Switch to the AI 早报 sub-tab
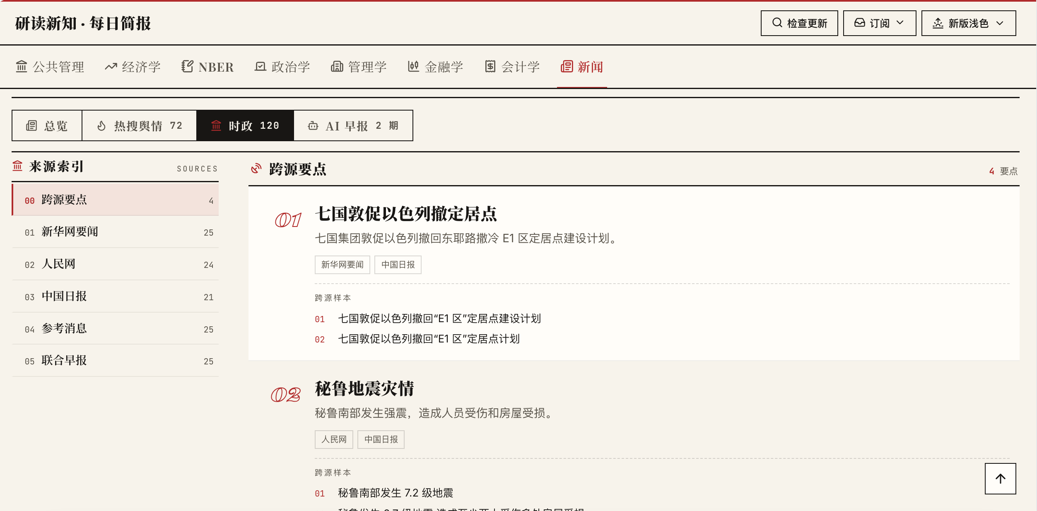The width and height of the screenshot is (1037, 511). (353, 125)
